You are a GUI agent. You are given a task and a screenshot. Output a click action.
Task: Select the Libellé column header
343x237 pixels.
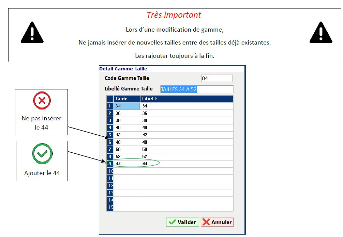point(187,99)
